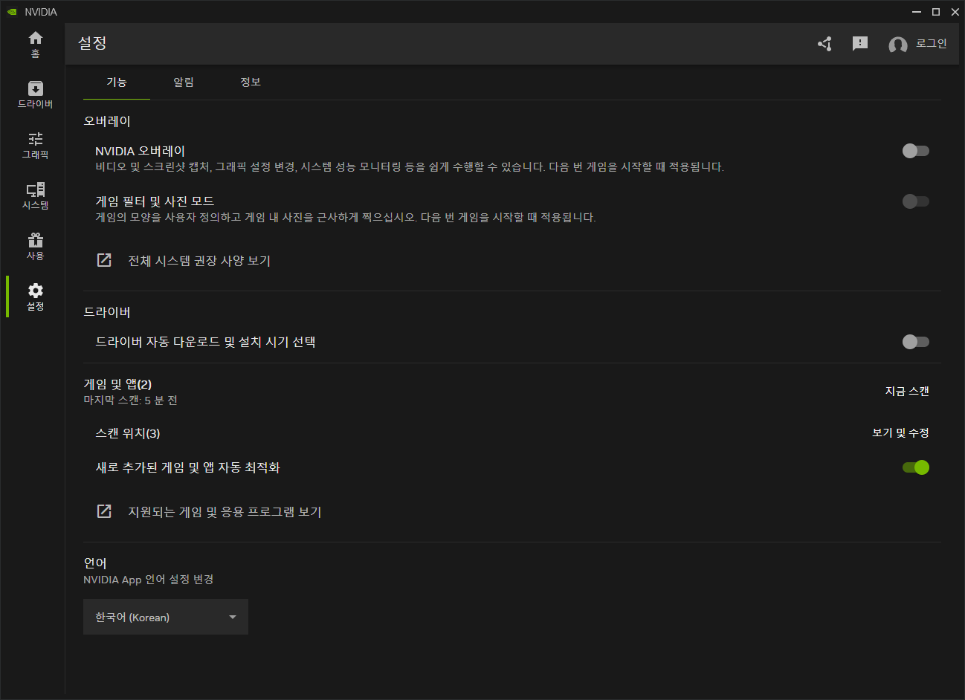Switch to the 알림 tab
This screenshot has width=965, height=700.
click(x=184, y=82)
